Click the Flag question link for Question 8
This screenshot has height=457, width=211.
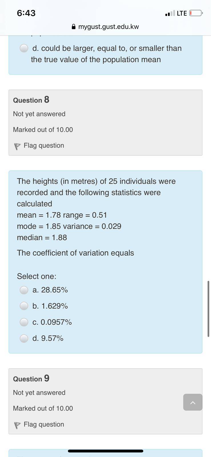tap(44, 145)
